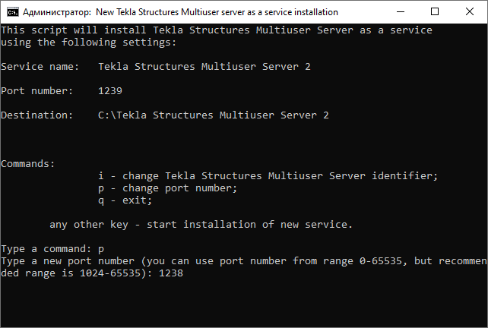The height and width of the screenshot is (328, 488).
Task: Click 'any other key - start installation' line
Action: click(x=201, y=225)
